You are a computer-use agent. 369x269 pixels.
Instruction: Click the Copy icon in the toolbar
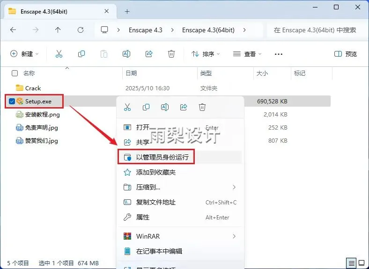point(81,54)
